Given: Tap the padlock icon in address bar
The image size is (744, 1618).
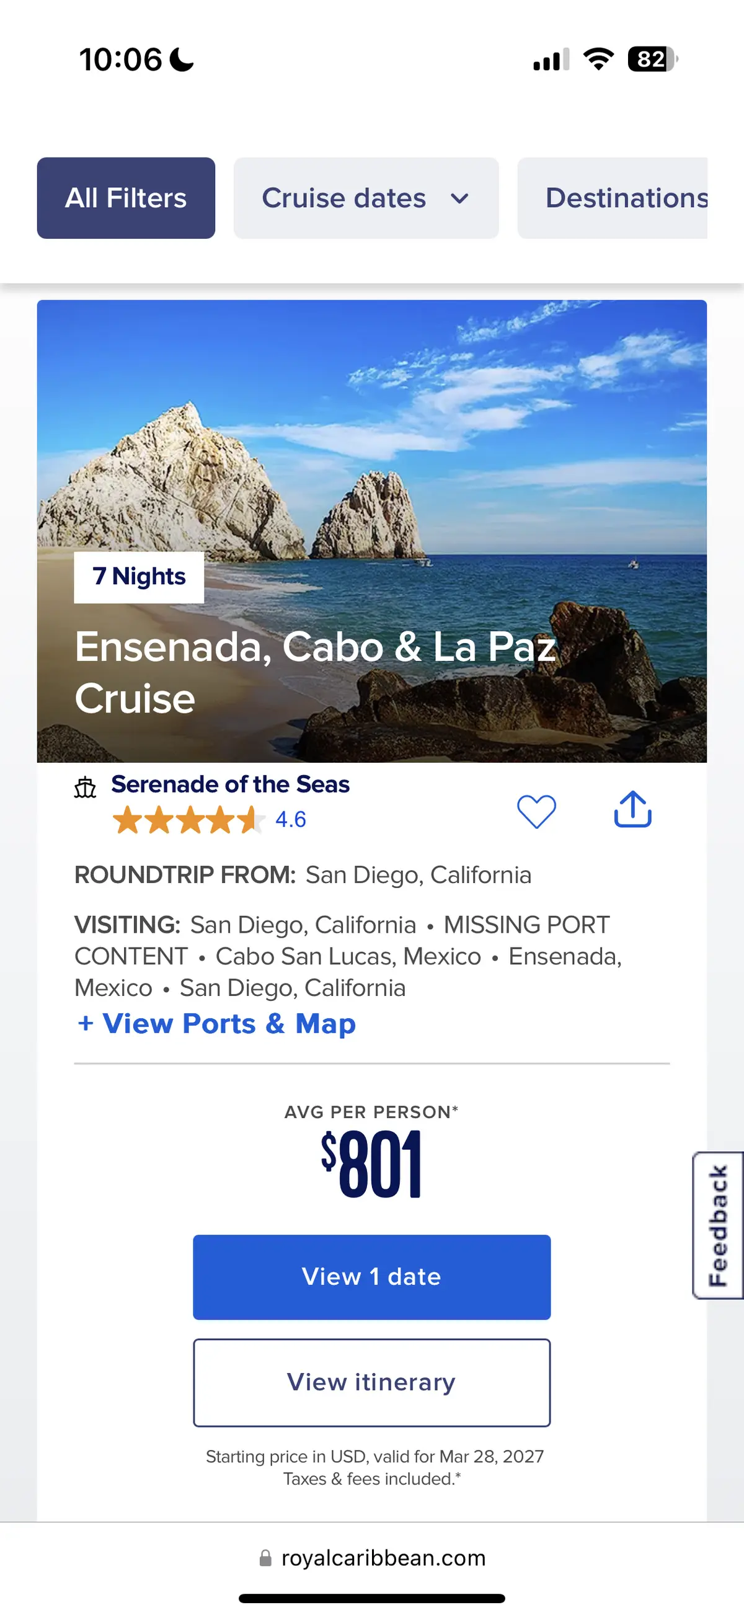Looking at the screenshot, I should [265, 1558].
